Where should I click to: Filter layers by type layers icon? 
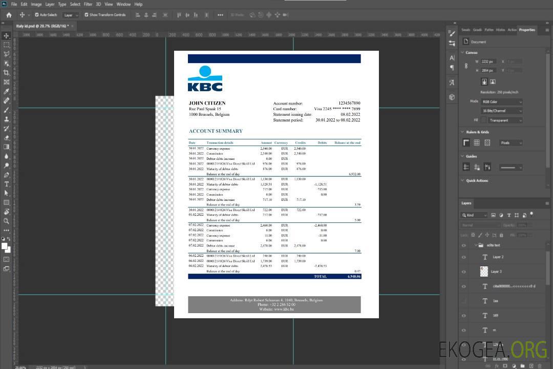tap(509, 215)
